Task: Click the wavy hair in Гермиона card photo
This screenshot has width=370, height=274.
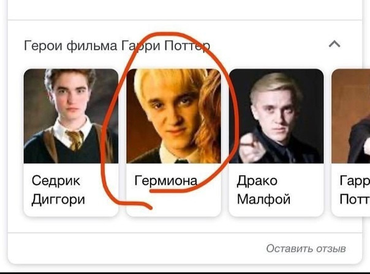Action: [x=209, y=118]
